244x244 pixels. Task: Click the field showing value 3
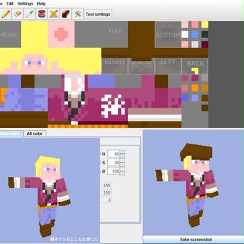[x=106, y=200]
